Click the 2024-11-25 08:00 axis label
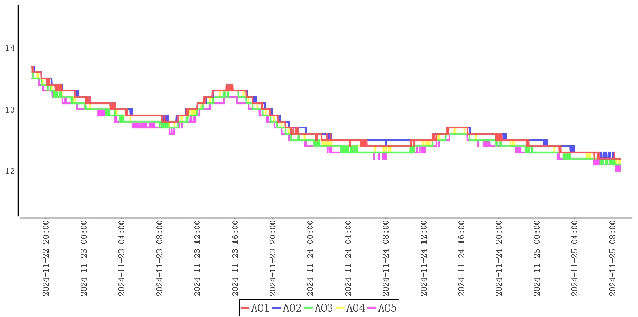The image size is (638, 317). coord(613,258)
